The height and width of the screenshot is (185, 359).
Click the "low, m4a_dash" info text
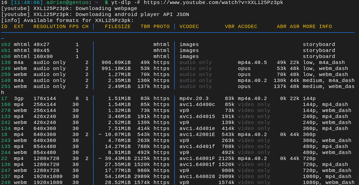tap(324, 62)
